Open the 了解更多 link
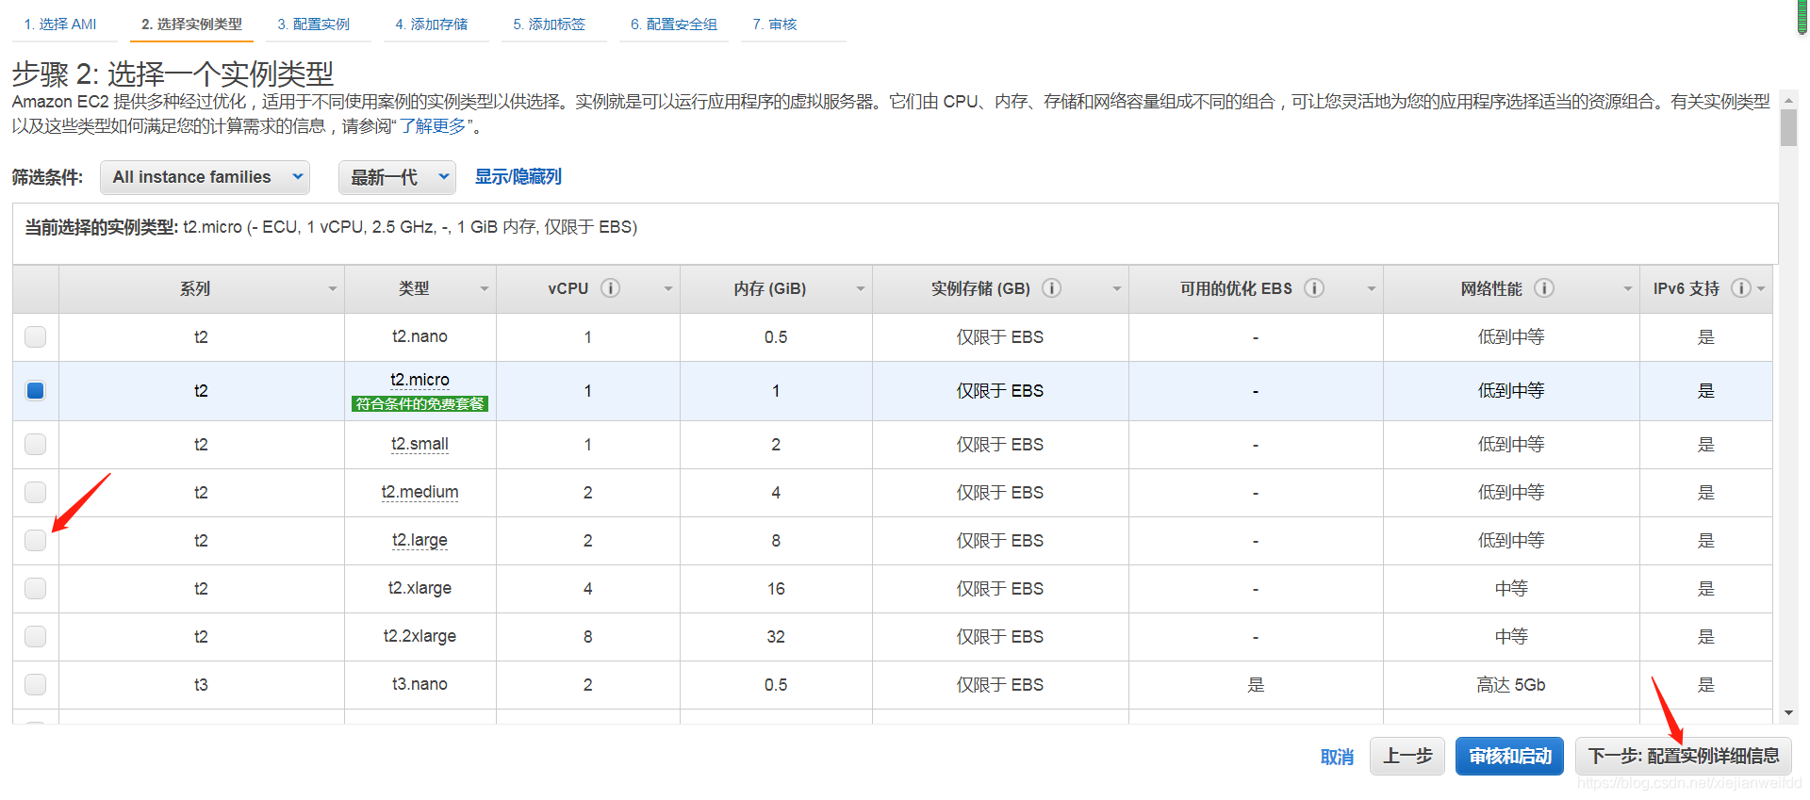This screenshot has height=800, width=1810. click(x=434, y=126)
